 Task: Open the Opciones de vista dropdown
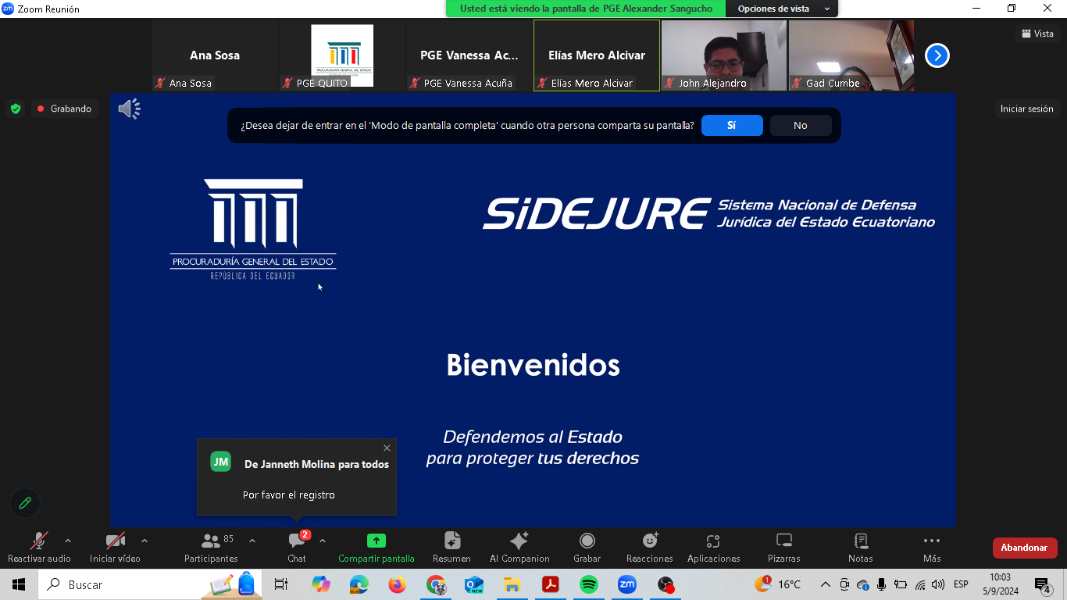pos(783,9)
